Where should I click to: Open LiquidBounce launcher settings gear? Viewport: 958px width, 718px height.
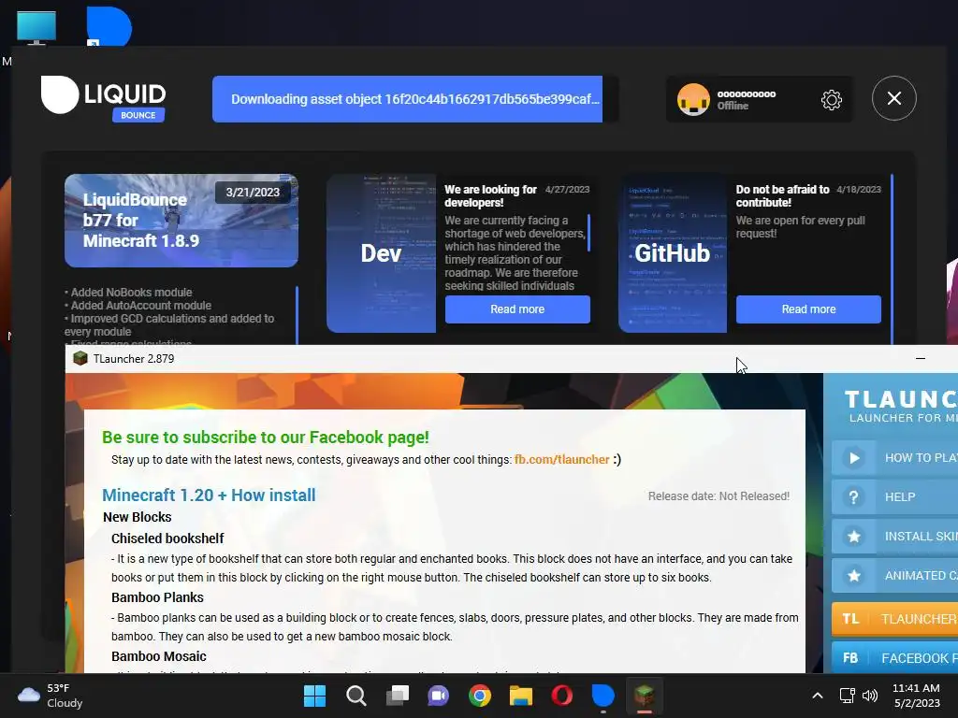pos(831,99)
